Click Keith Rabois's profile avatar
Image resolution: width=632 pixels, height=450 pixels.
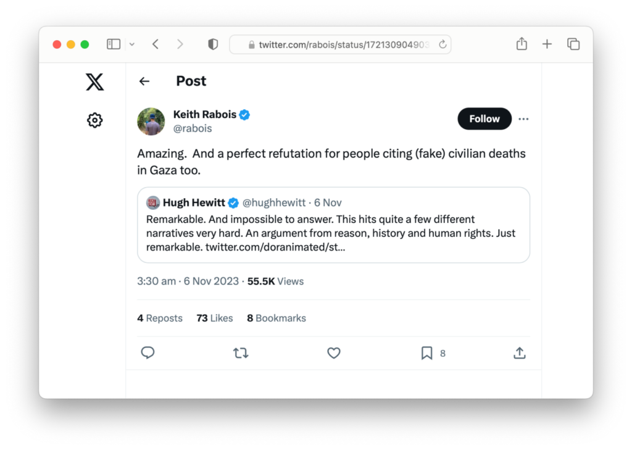(151, 121)
